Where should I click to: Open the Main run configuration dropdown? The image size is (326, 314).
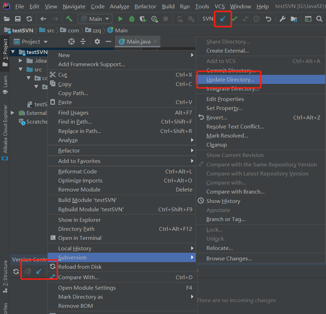coord(95,19)
